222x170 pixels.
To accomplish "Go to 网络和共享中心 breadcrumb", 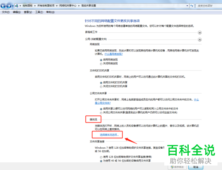I will pos(67,6).
